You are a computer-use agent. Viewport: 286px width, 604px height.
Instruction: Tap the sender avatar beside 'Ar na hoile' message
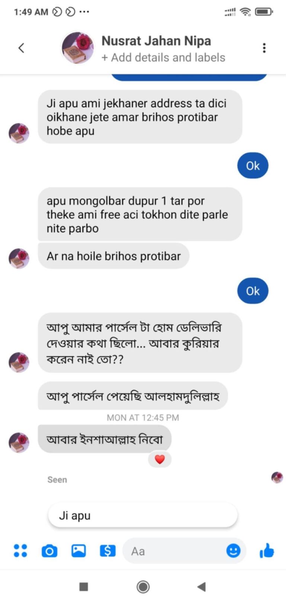[x=19, y=258]
